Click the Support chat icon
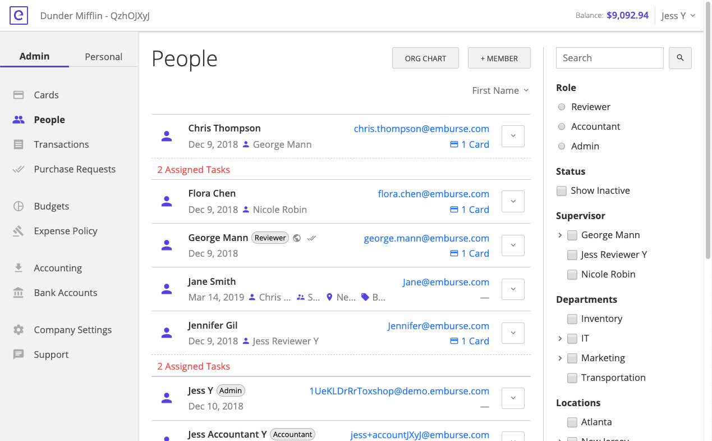Image resolution: width=712 pixels, height=441 pixels. 19,354
